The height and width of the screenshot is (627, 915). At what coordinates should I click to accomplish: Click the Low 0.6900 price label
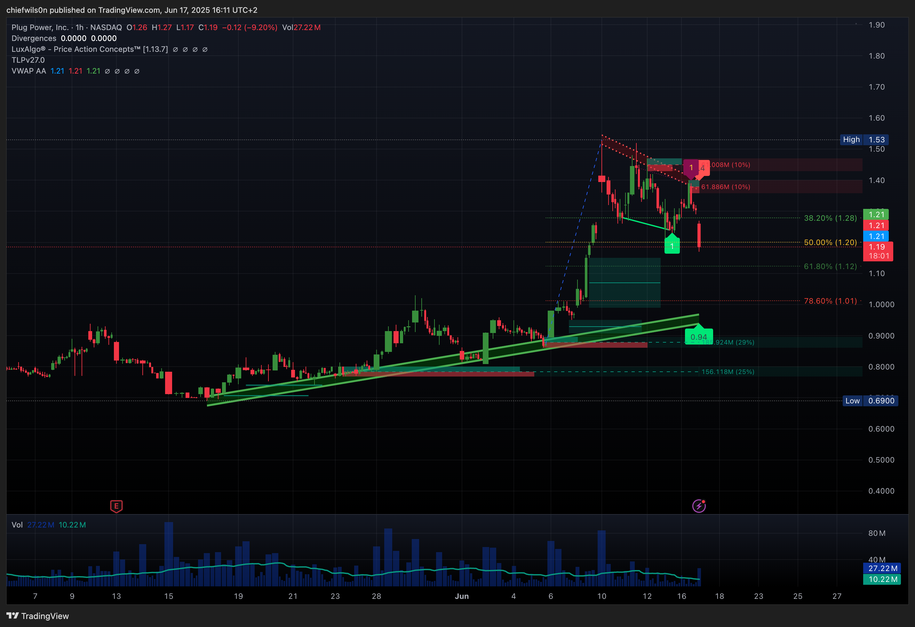point(870,401)
